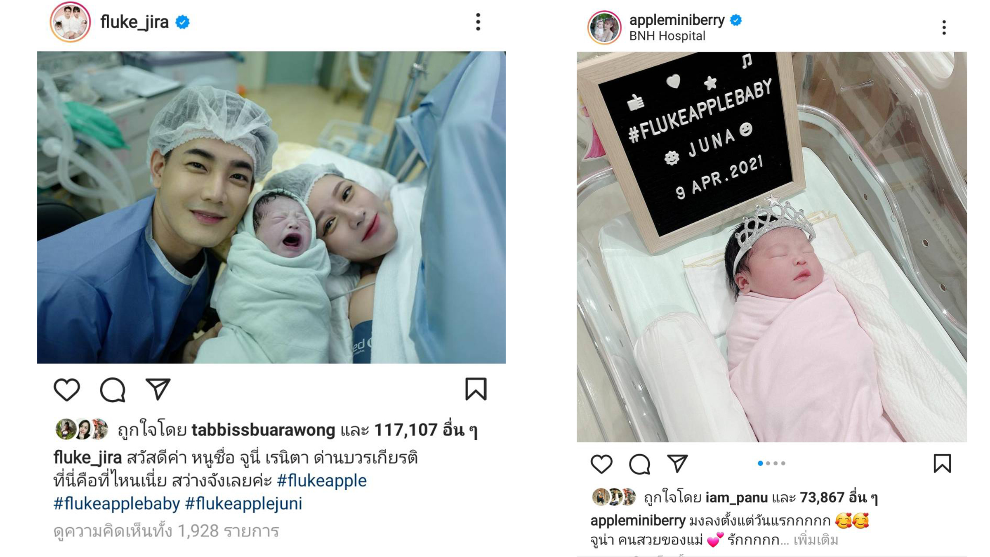The height and width of the screenshot is (557, 990).
Task: Share fluke_jira post via paper plane icon
Action: [x=158, y=389]
